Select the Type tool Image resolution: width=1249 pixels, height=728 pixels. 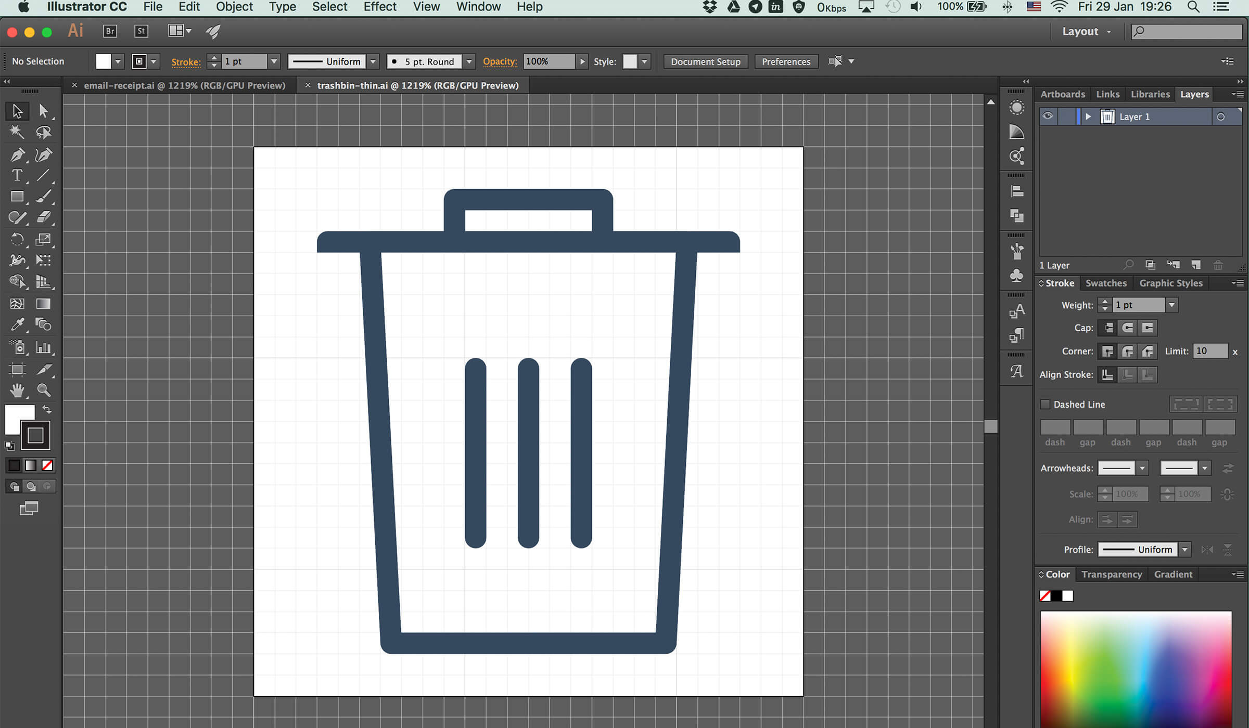tap(17, 175)
